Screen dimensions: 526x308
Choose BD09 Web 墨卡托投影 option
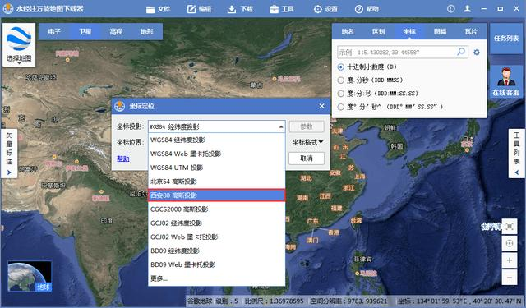(x=216, y=264)
